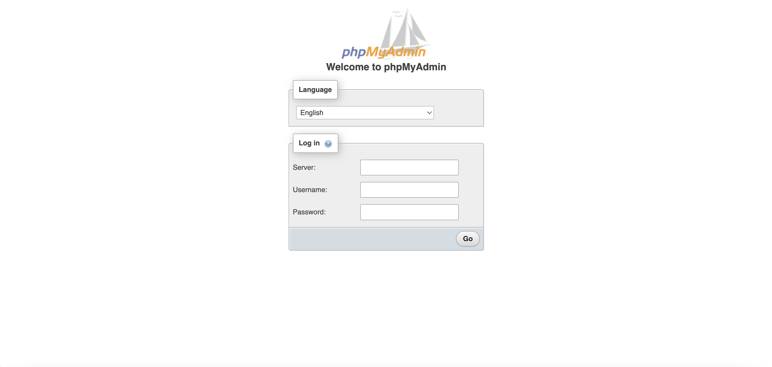Click empty space right of language dropdown

coord(458,113)
